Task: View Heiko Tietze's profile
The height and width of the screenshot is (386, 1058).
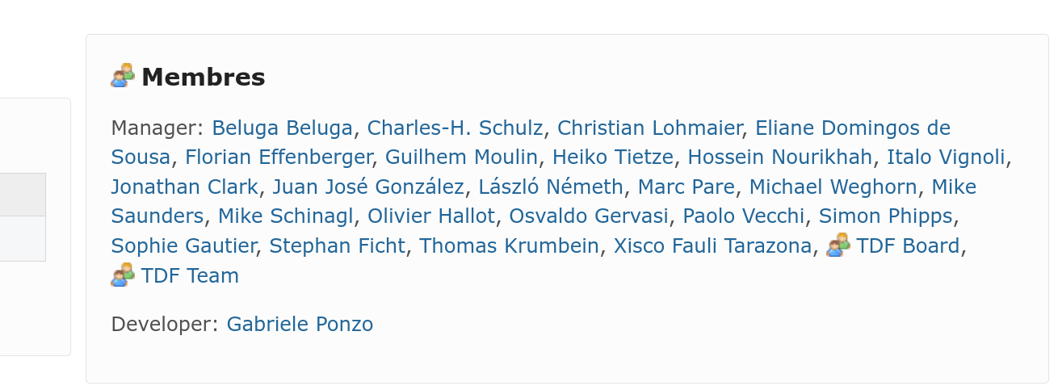Action: (x=612, y=157)
